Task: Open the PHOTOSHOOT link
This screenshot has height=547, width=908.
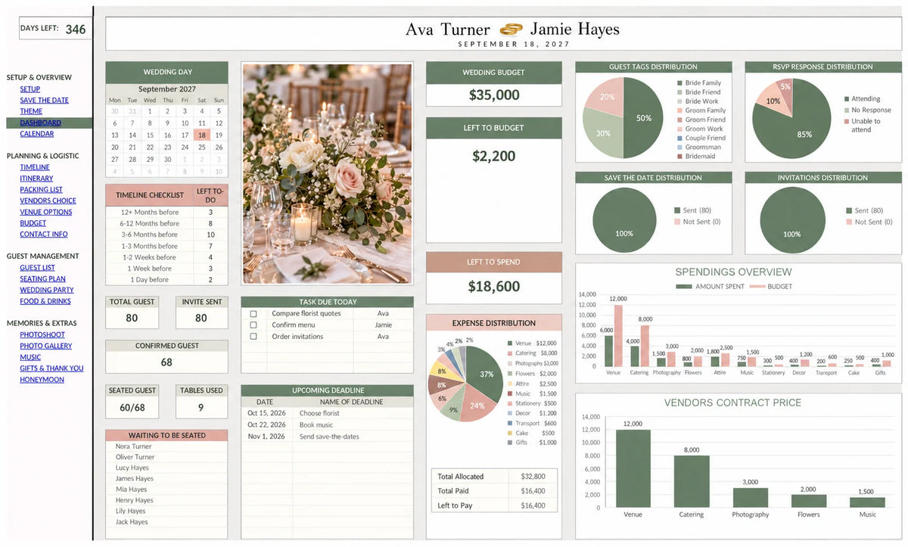Action: coord(42,334)
